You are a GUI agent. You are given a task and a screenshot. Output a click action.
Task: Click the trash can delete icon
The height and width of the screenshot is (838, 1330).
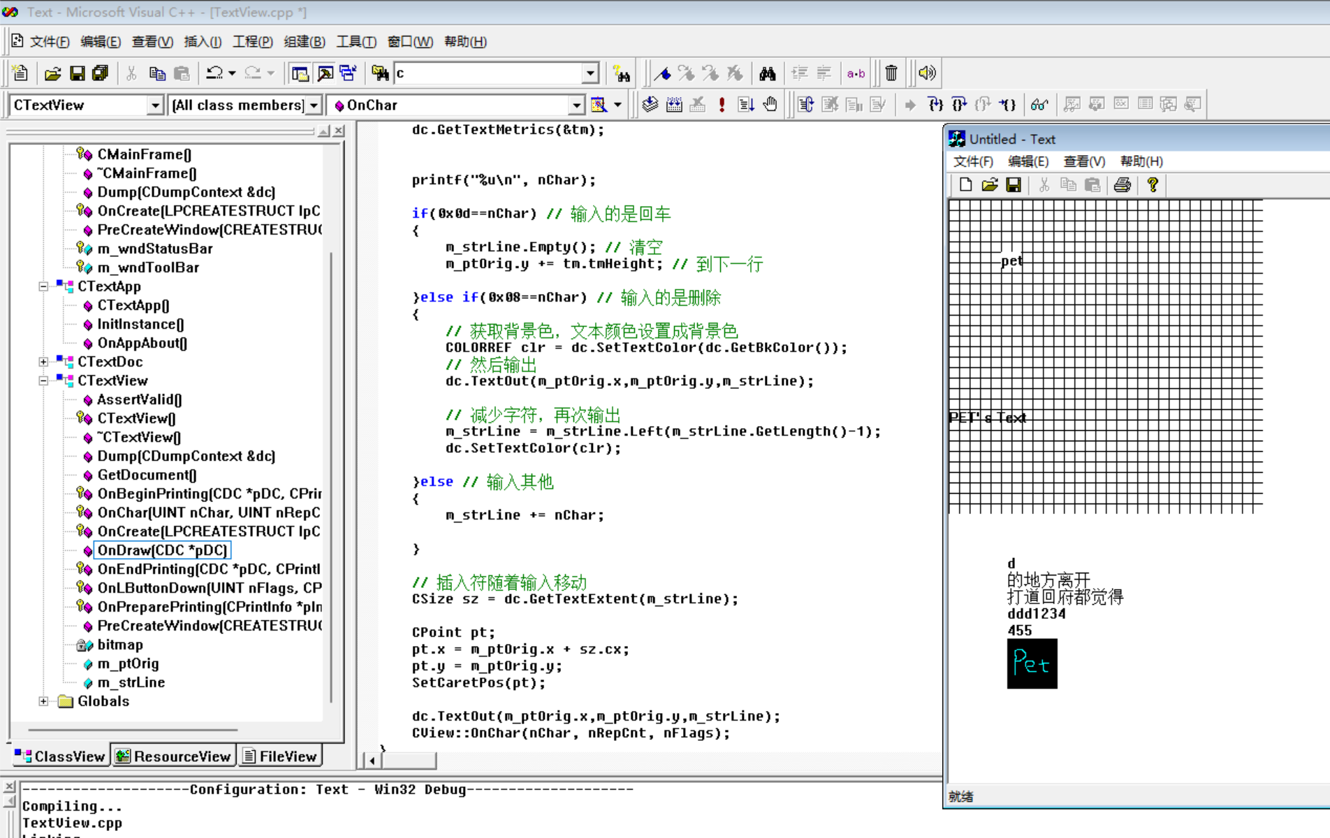[891, 73]
